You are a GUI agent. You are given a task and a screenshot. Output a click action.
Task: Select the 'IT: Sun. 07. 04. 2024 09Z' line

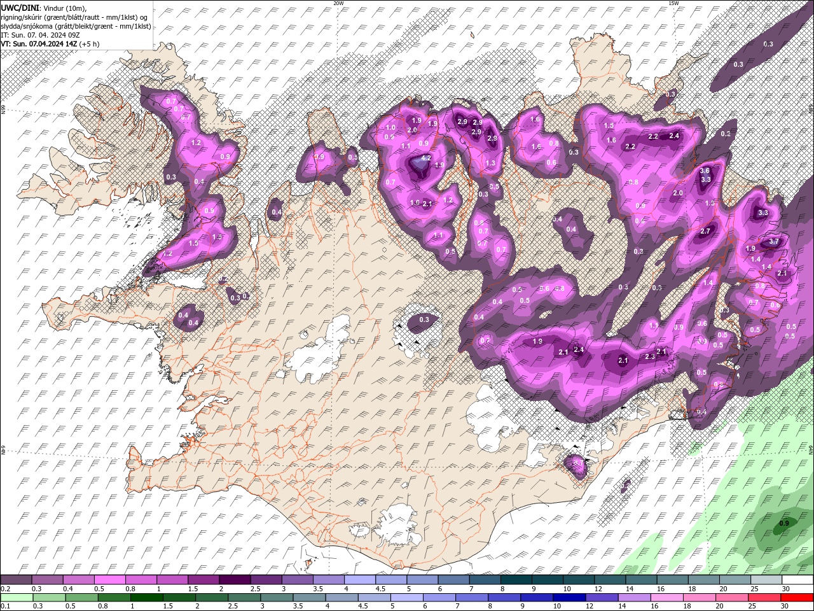click(x=39, y=35)
